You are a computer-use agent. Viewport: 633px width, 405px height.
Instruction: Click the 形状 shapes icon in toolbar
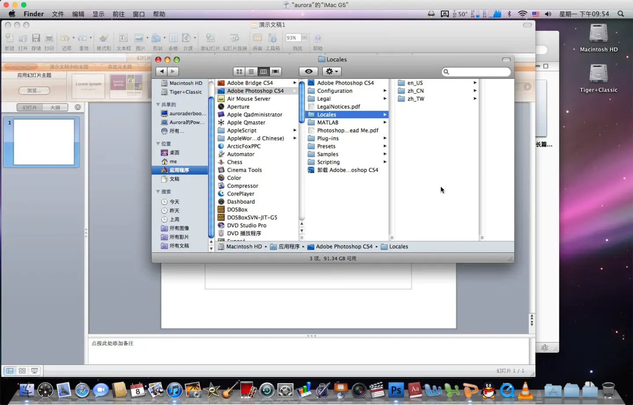click(x=156, y=38)
